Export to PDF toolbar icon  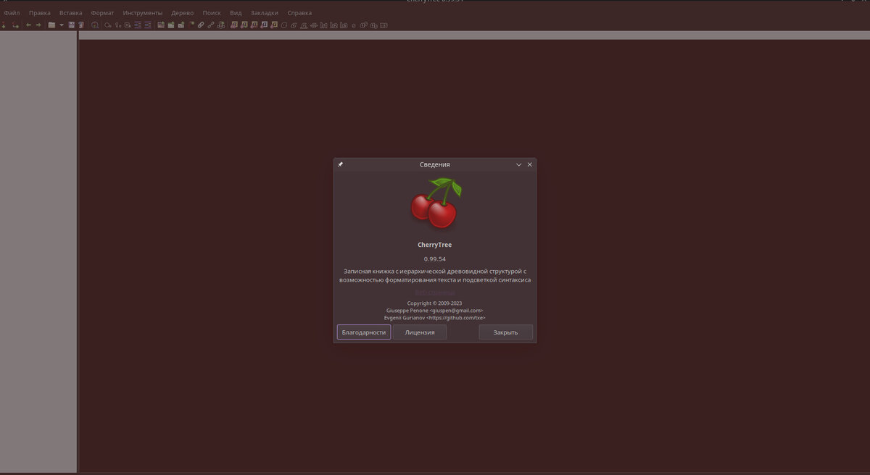(81, 25)
